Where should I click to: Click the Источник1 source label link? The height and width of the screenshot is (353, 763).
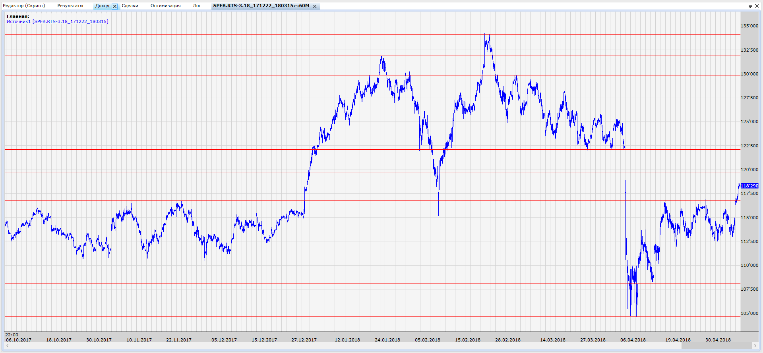(57, 21)
